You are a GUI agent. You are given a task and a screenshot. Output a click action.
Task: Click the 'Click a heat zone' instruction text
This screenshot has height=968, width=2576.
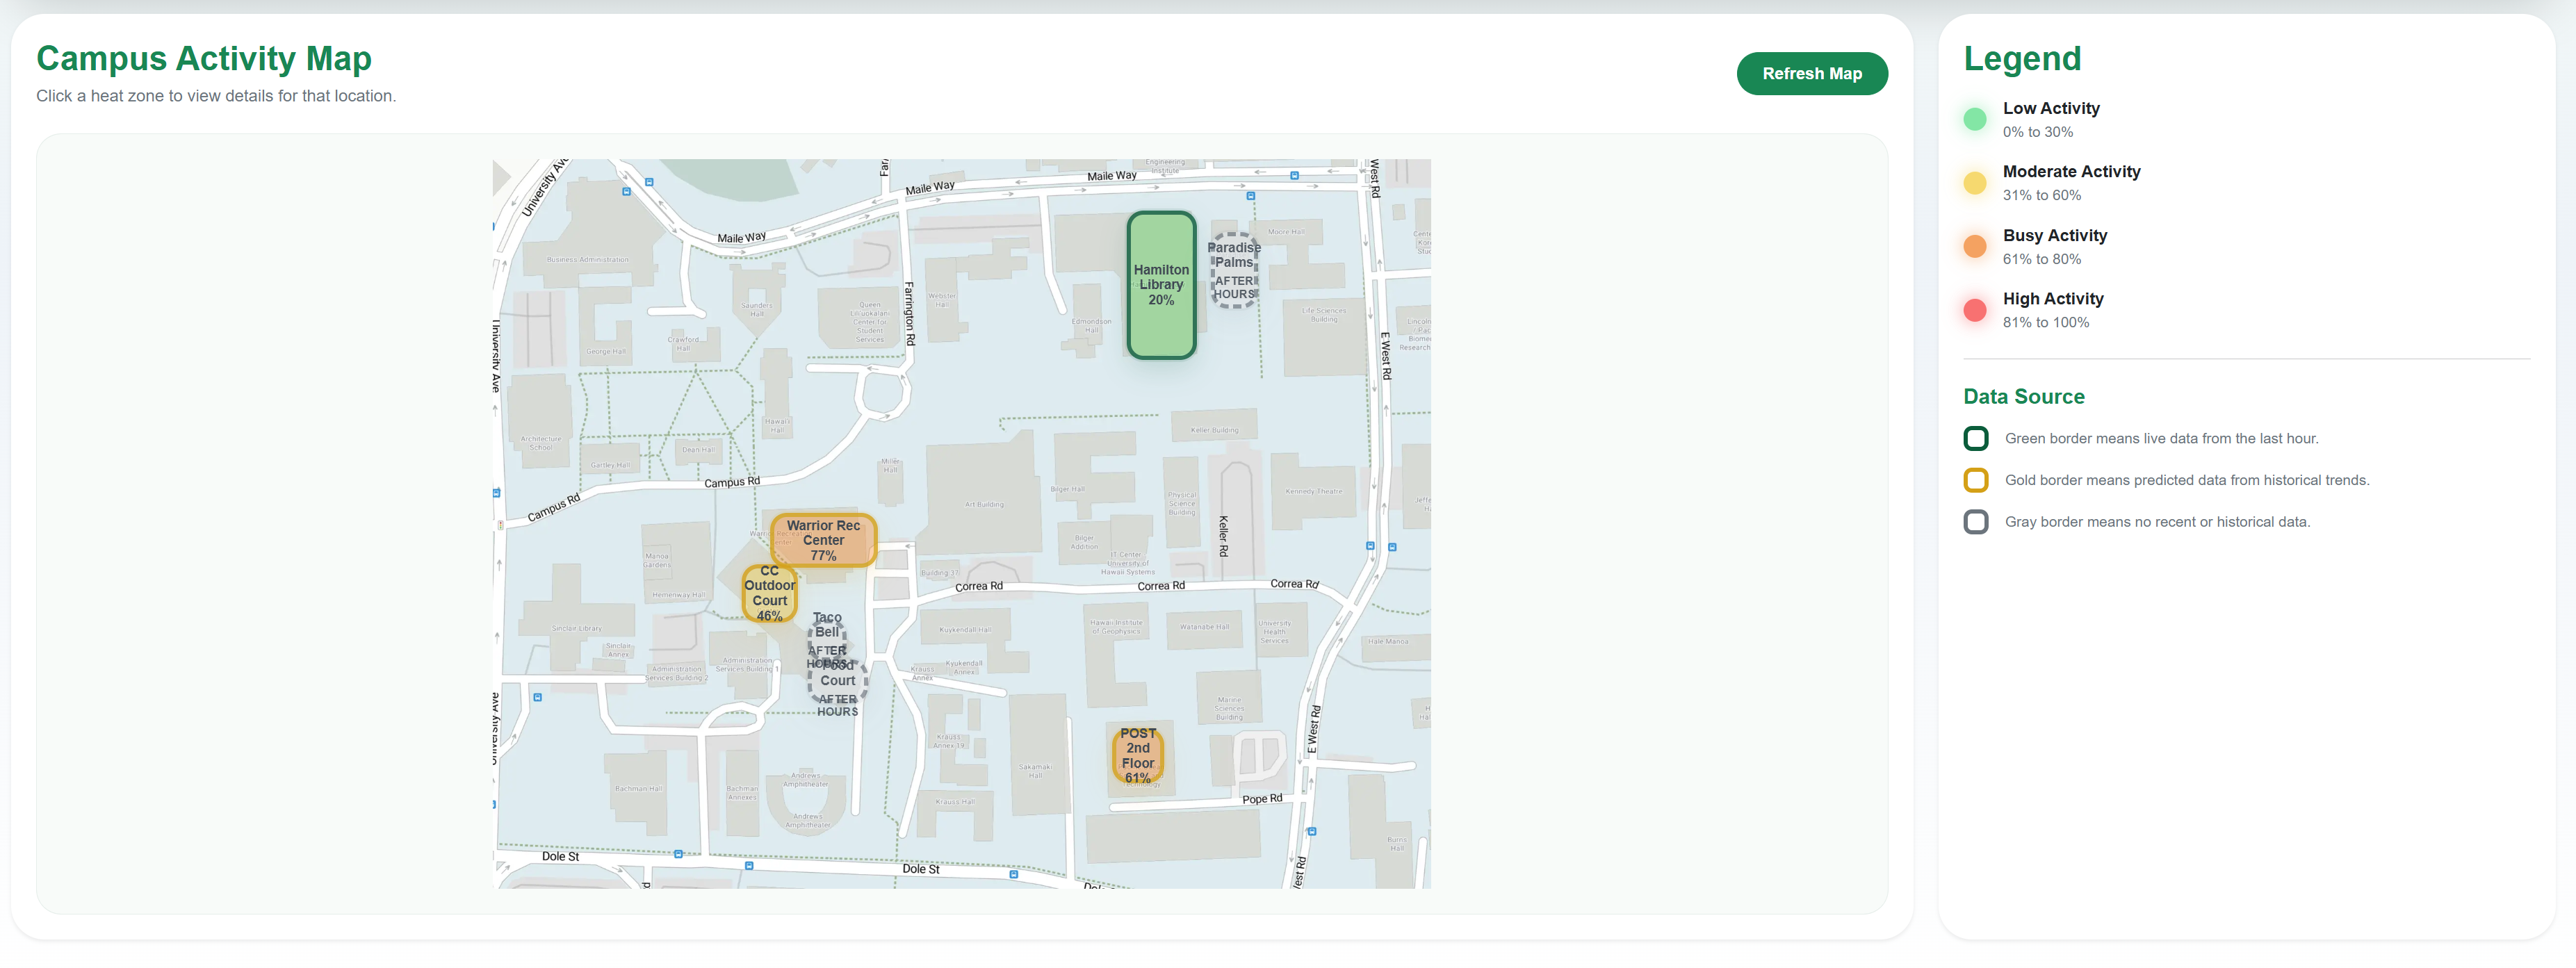click(216, 96)
